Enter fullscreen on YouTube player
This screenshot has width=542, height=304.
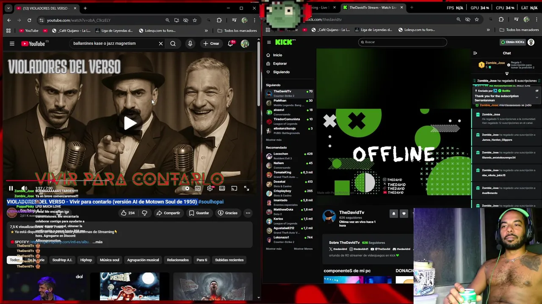point(246,189)
